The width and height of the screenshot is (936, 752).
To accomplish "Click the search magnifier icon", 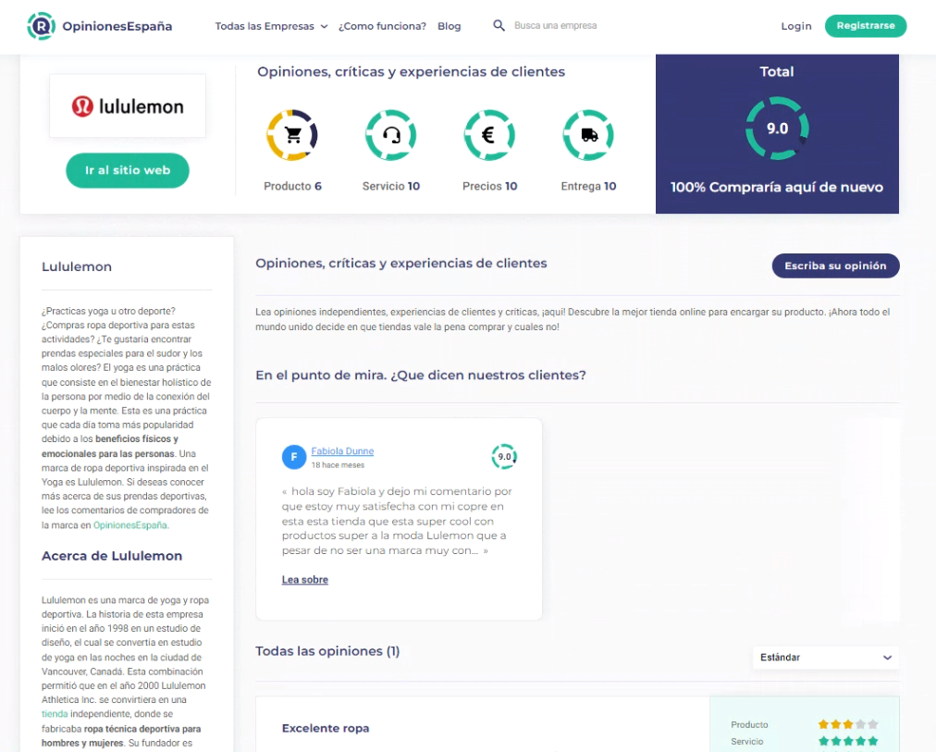I will [499, 26].
